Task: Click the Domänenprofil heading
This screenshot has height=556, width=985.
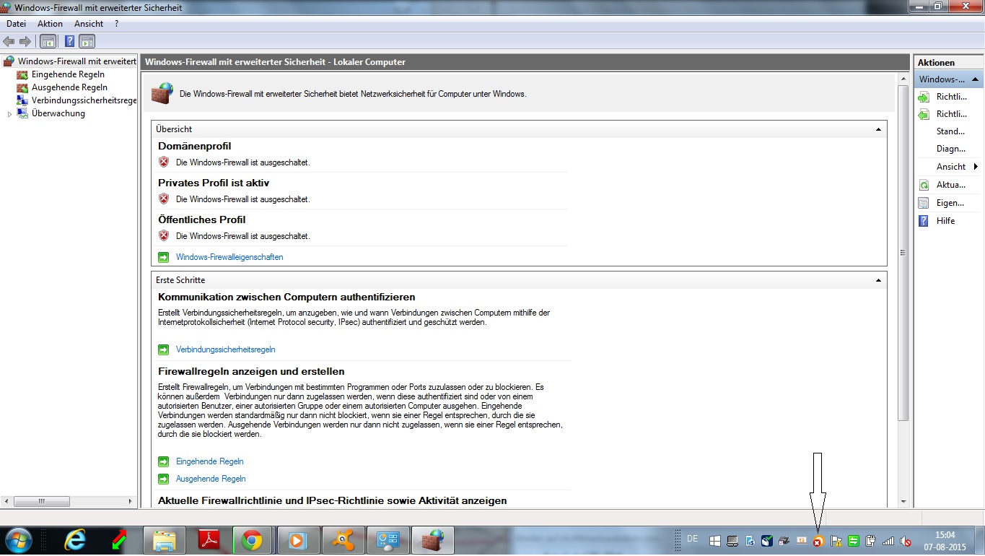Action: (x=195, y=146)
